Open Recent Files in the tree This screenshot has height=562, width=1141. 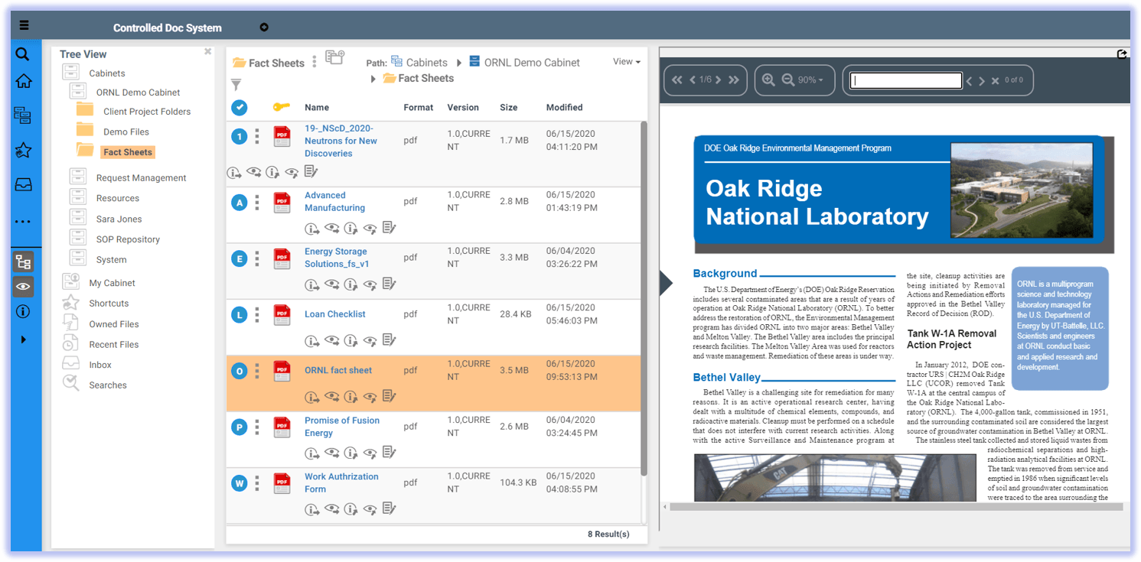113,345
